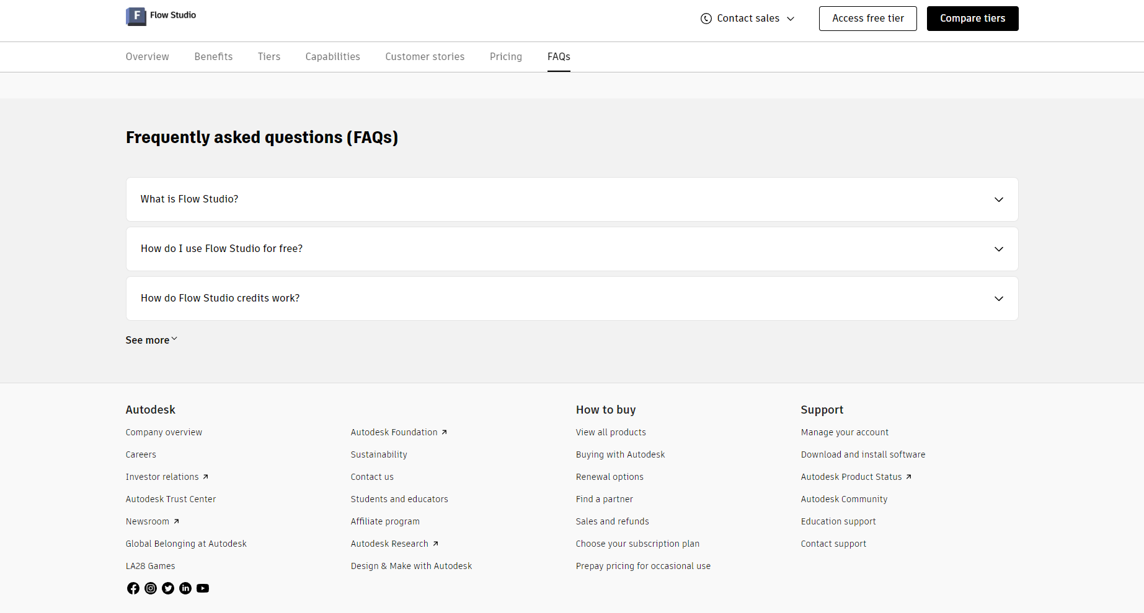Expand 'How do Flow Studio credits work?'
Screen dimensions: 1144x613
(x=572, y=298)
